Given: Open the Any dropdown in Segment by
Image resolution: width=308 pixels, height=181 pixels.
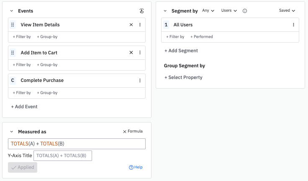Looking at the screenshot, I should (208, 10).
